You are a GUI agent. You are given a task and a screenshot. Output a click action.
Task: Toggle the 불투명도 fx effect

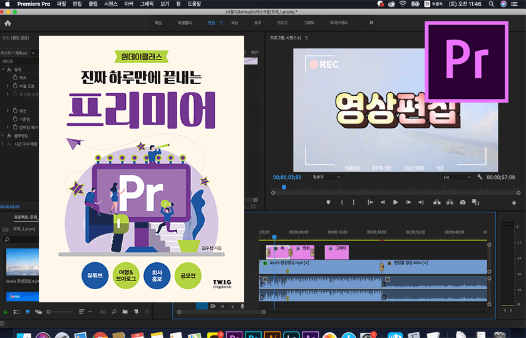point(9,135)
